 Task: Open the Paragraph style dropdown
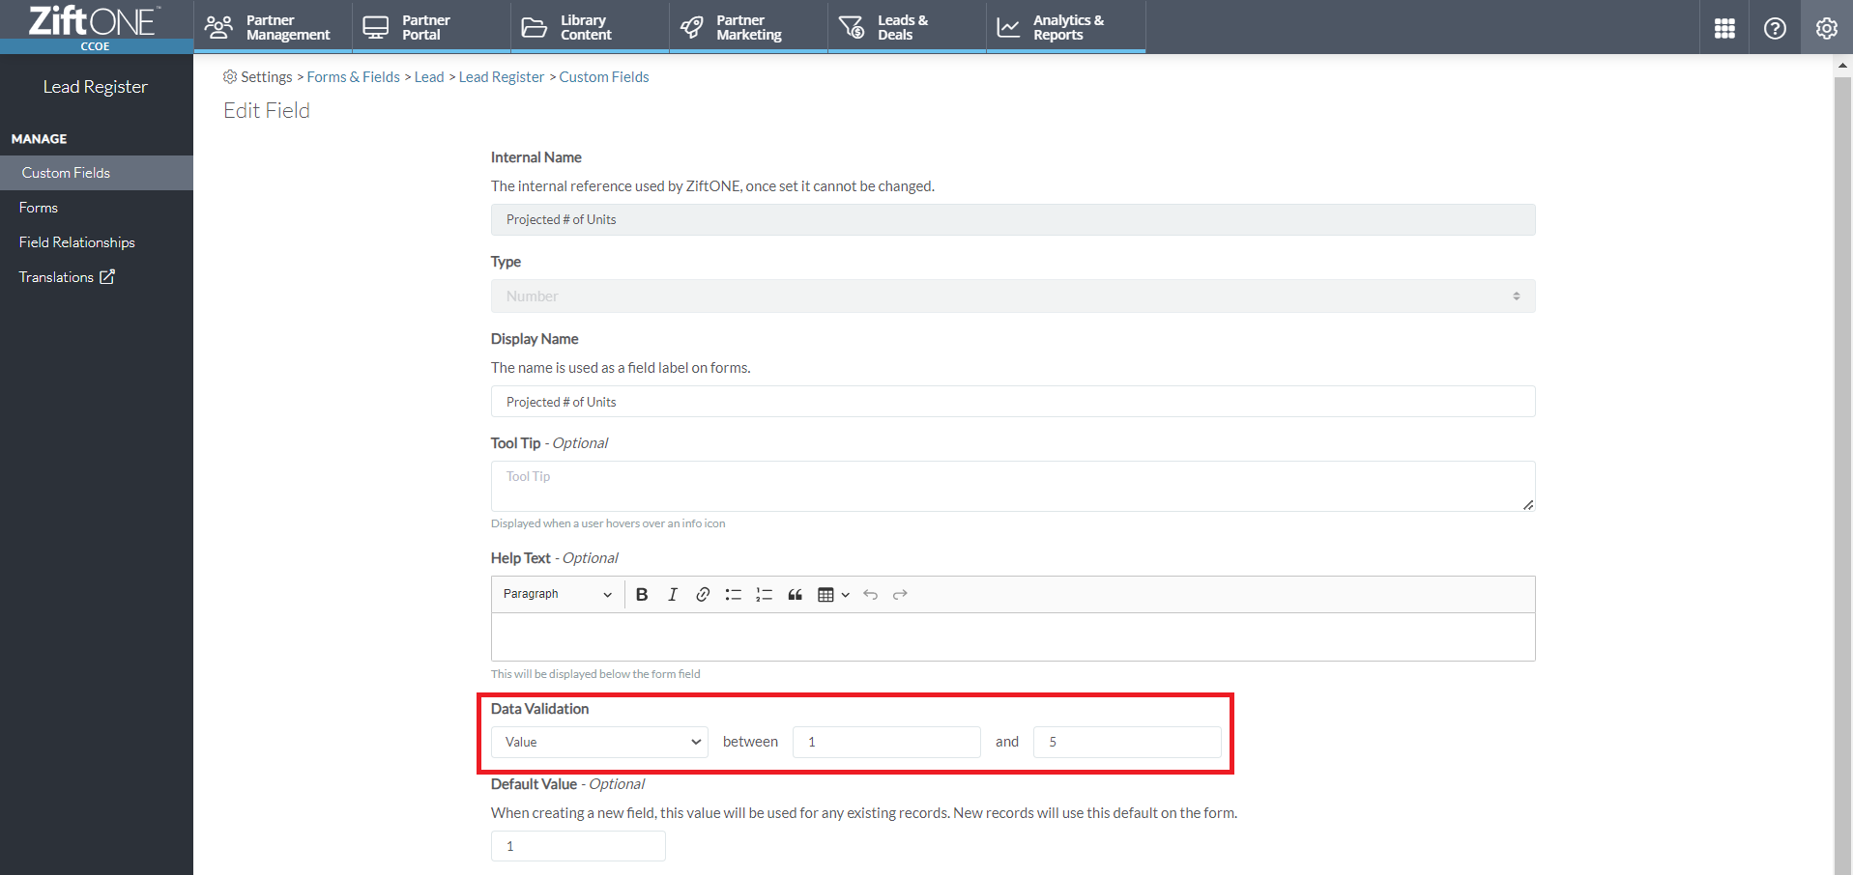click(x=558, y=594)
